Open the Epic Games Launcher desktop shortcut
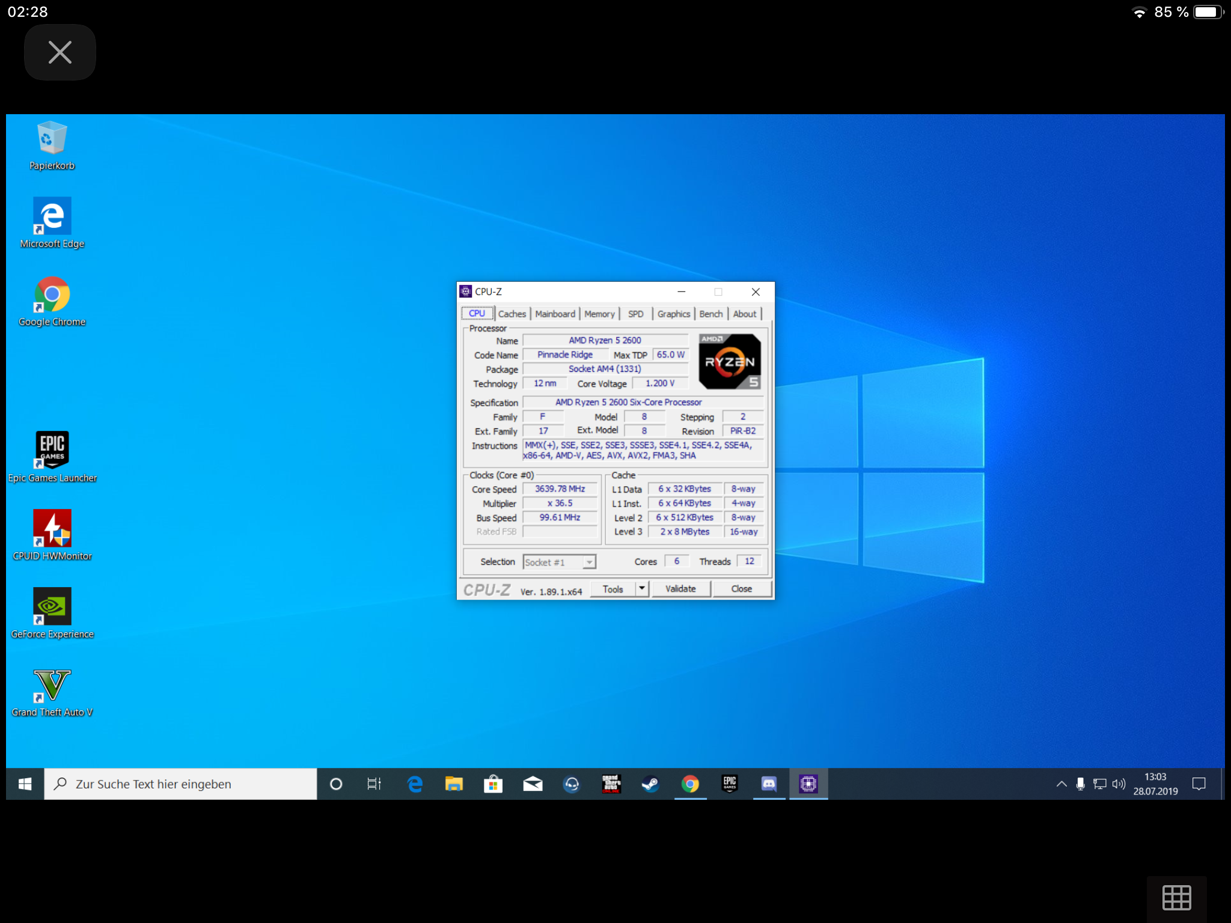1231x923 pixels. point(52,449)
